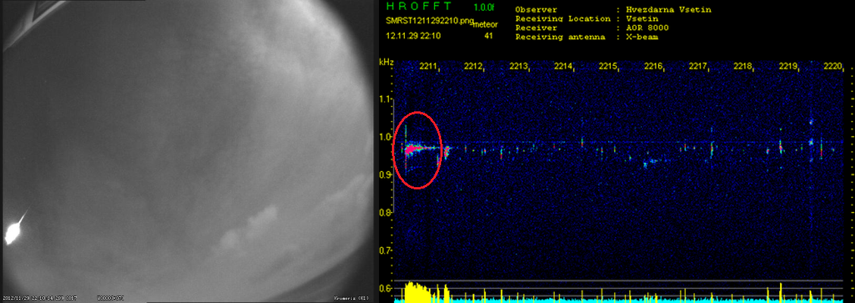Click the 0.8 kHz axis label
The height and width of the screenshot is (303, 855).
point(386,213)
